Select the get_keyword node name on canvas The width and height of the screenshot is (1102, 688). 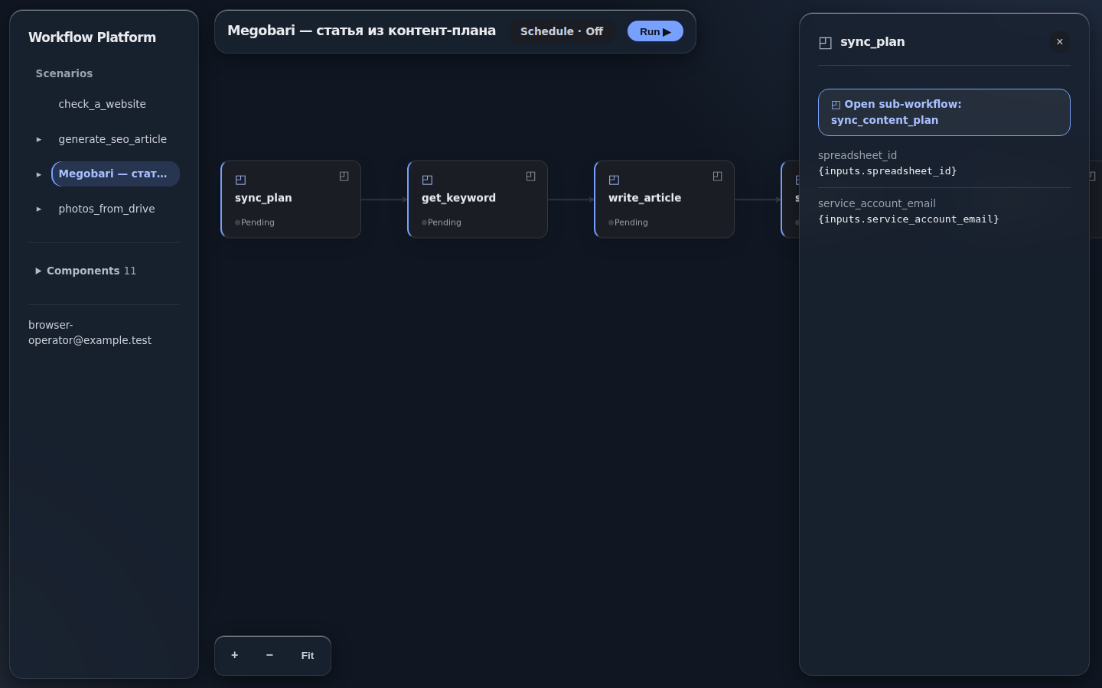tap(458, 197)
